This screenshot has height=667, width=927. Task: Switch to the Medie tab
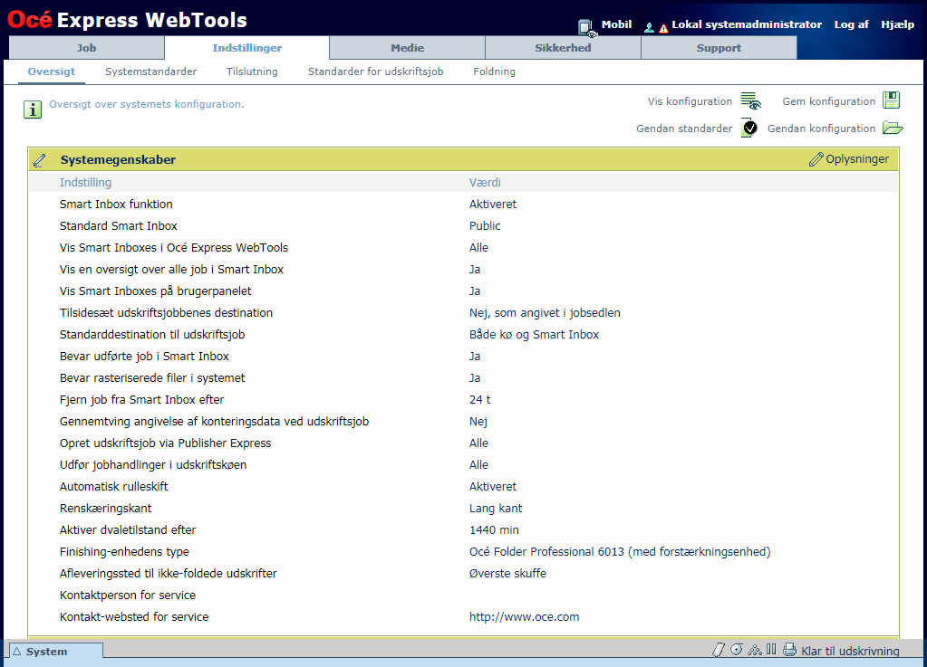[408, 48]
